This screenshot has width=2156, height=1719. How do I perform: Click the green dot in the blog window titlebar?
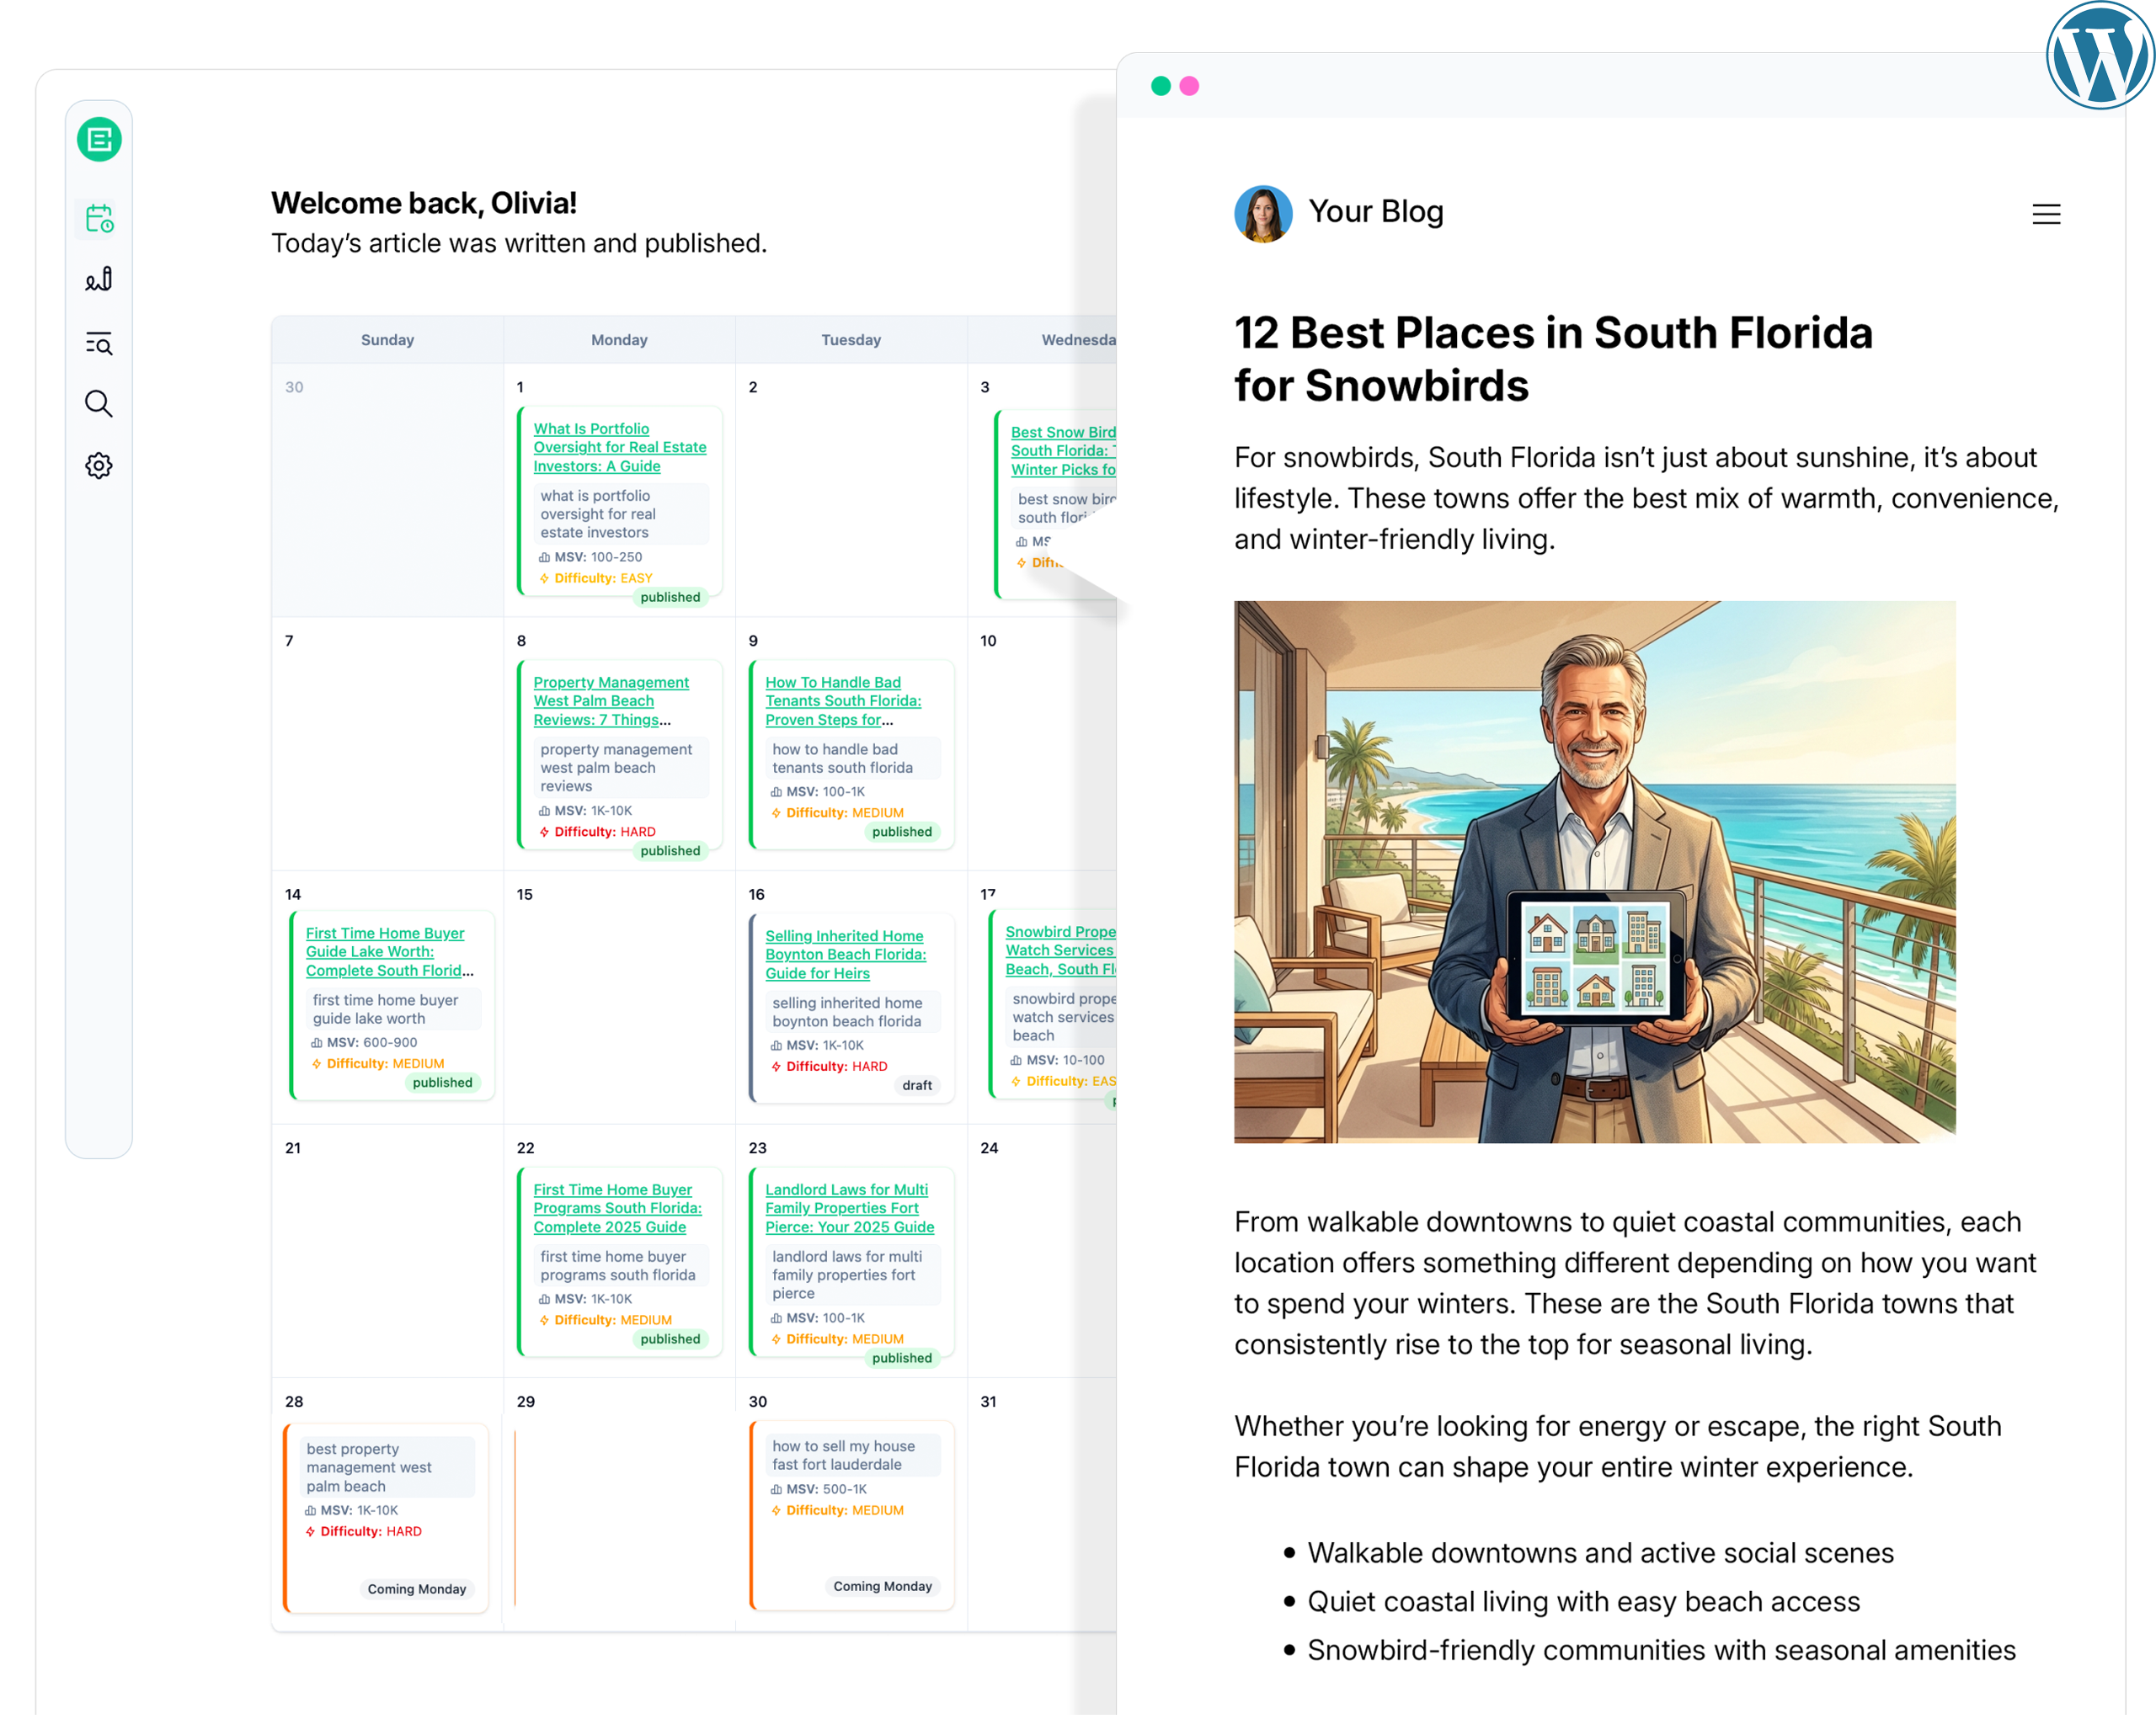click(x=1161, y=87)
